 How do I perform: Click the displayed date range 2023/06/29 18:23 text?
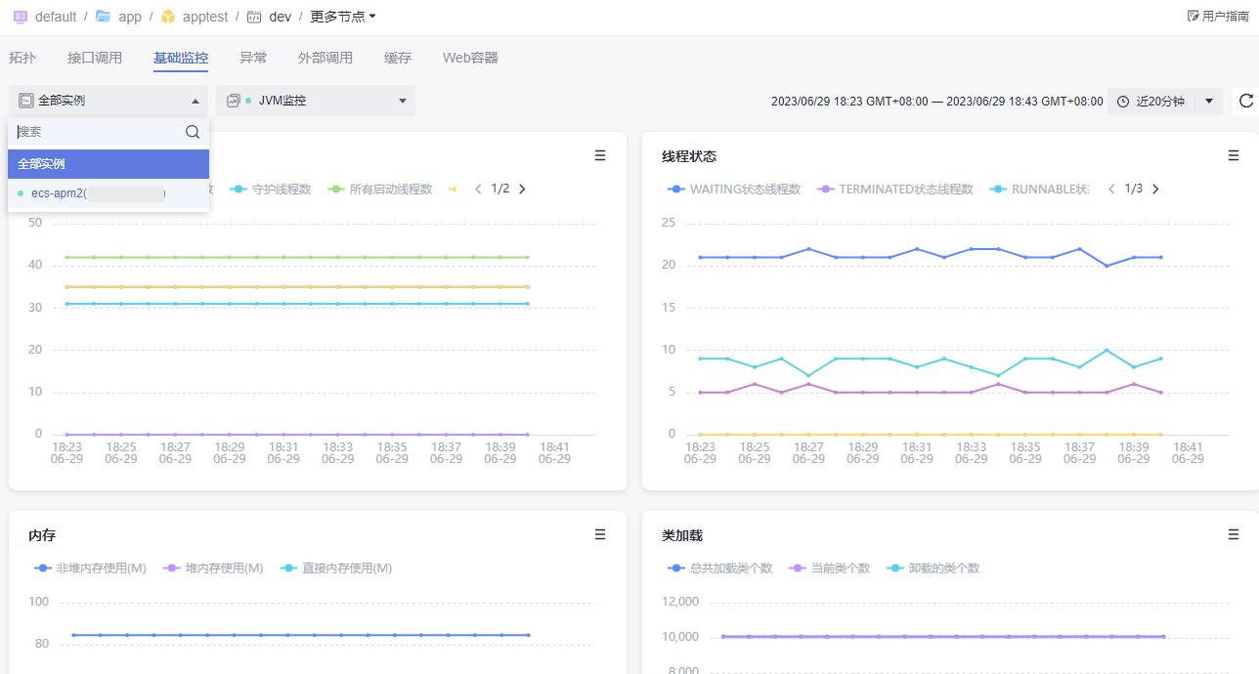(x=936, y=102)
